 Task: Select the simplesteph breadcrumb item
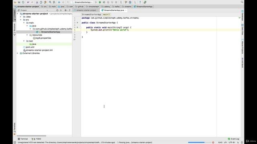(x=92, y=6)
